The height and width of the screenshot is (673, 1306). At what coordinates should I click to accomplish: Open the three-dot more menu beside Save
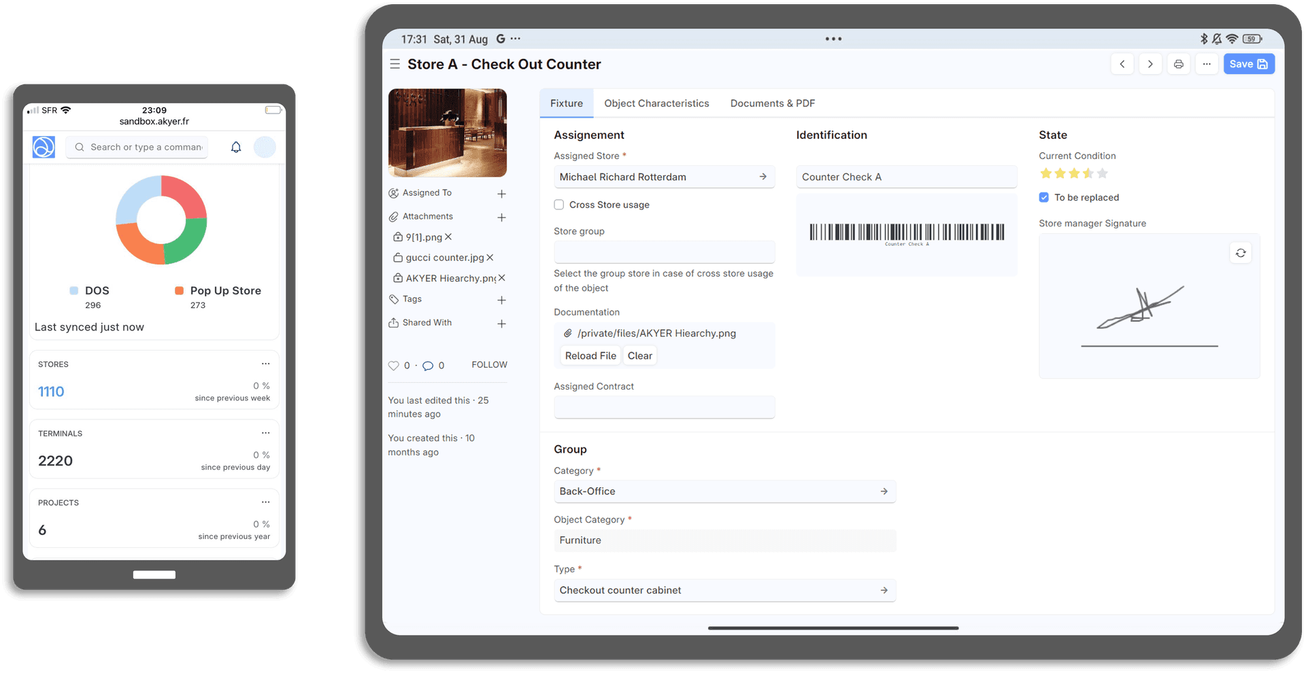(1206, 64)
